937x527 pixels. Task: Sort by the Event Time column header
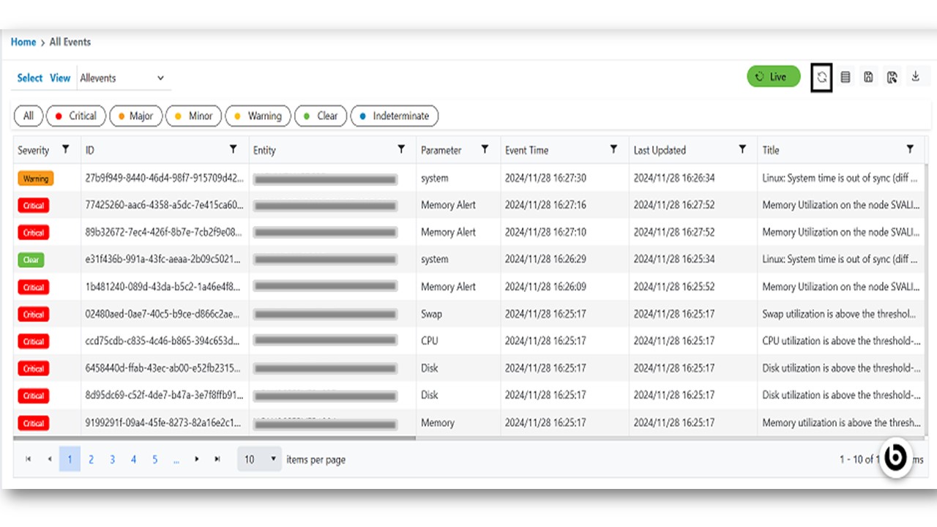point(526,150)
